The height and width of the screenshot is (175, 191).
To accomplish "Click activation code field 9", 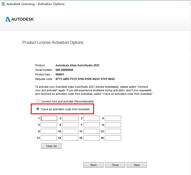I will 49,131.
